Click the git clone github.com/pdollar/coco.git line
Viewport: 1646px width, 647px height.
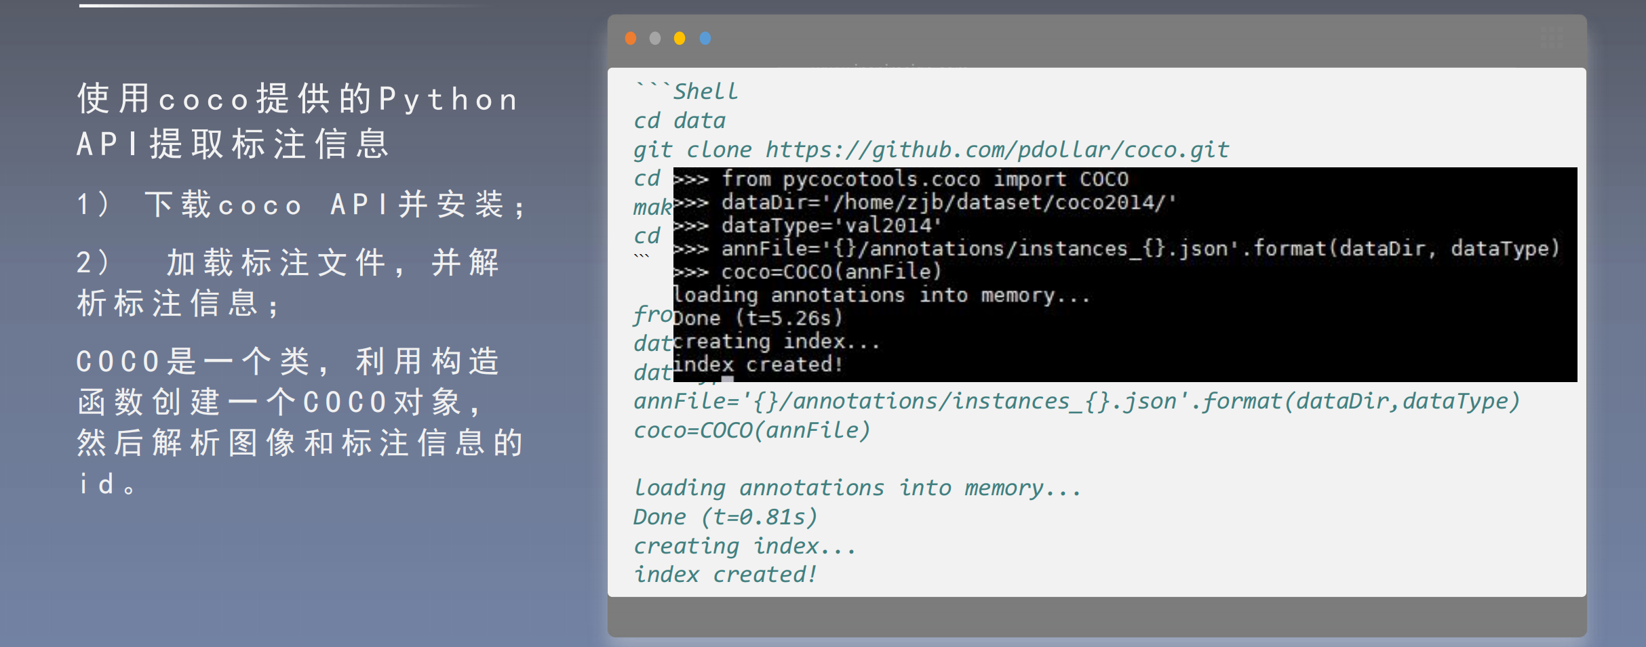931,150
